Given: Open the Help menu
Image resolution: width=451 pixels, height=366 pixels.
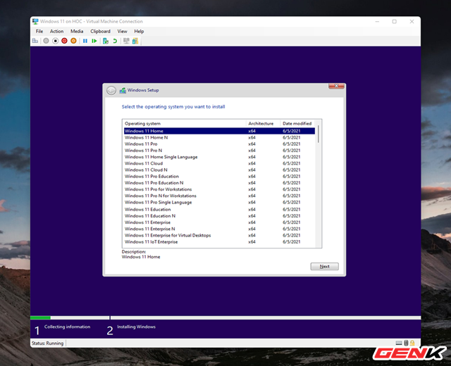Looking at the screenshot, I should (139, 31).
